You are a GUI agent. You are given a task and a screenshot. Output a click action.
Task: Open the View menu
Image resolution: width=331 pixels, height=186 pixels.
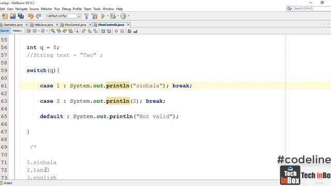click(10, 9)
